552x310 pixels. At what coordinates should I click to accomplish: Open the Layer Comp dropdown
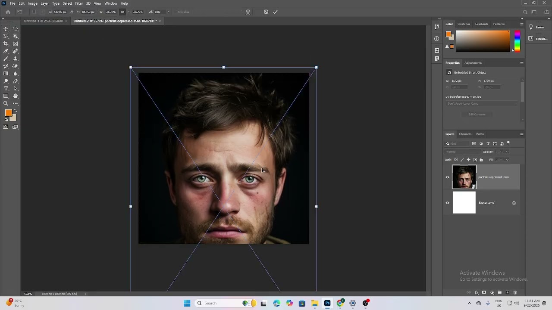click(x=481, y=104)
